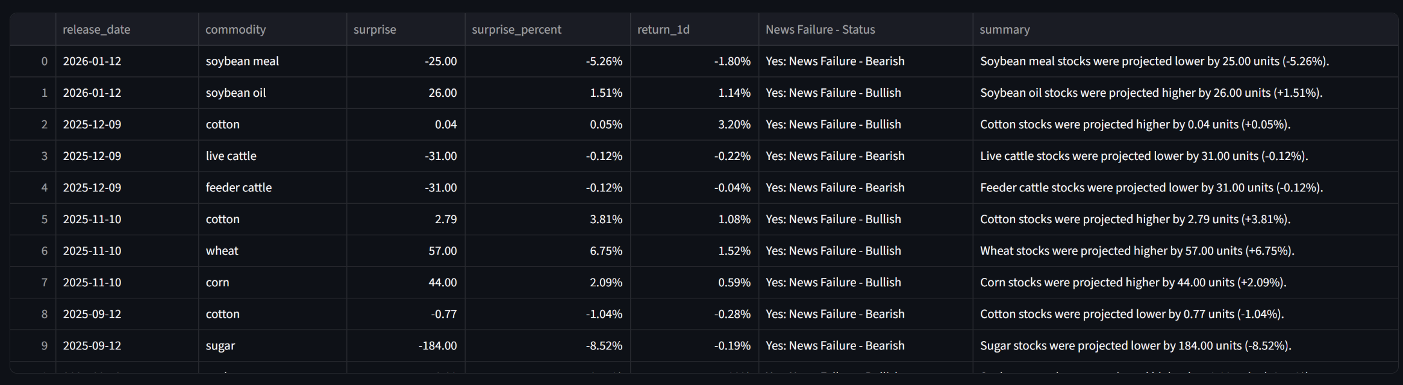
Task: Click the commodity column header
Action: coord(236,29)
